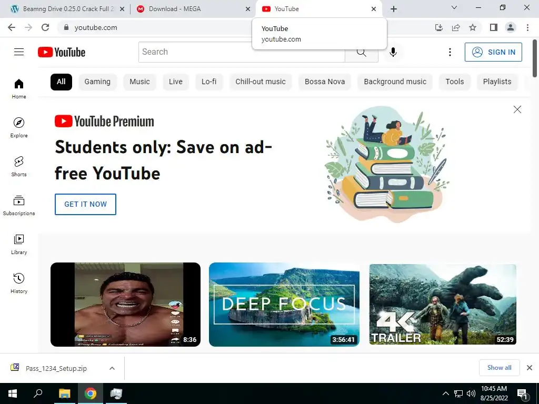This screenshot has height=404, width=539.
Task: Click the browser back arrow
Action: [x=12, y=27]
